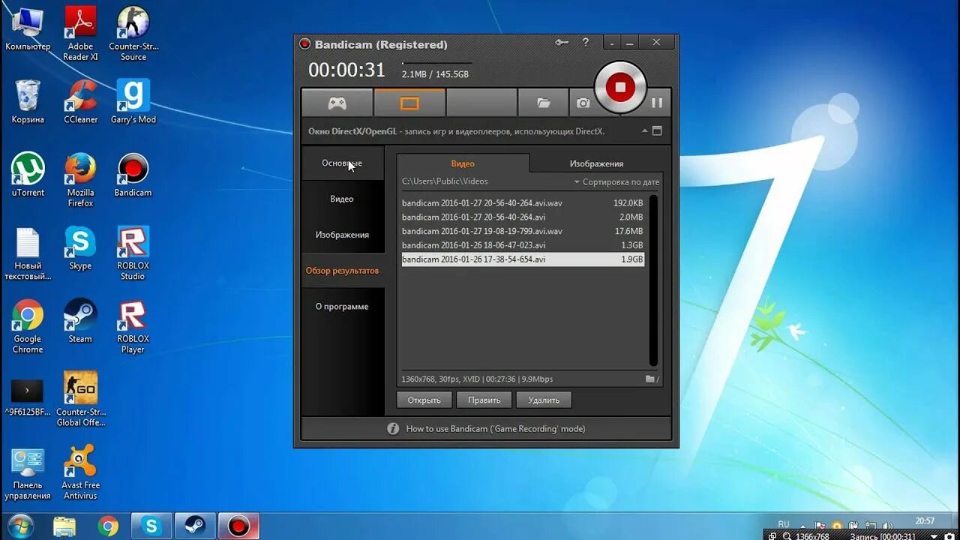
Task: Open Adobe Reader XI desktop icon
Action: 80,33
